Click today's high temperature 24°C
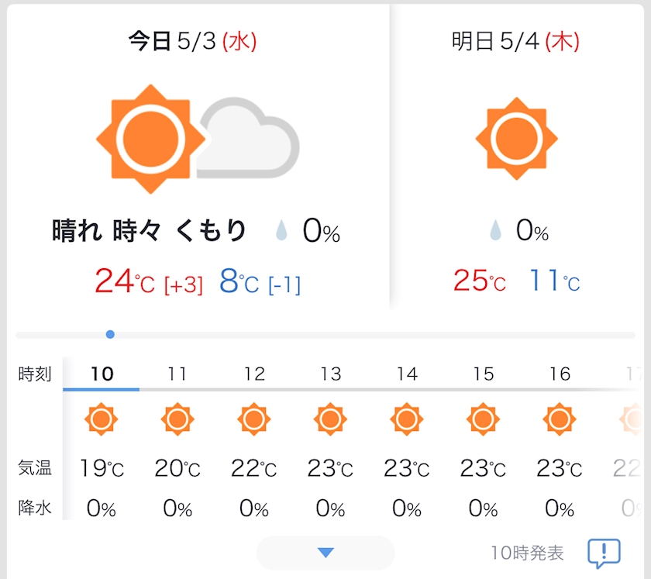Screen dimensions: 651x579 (x=125, y=281)
